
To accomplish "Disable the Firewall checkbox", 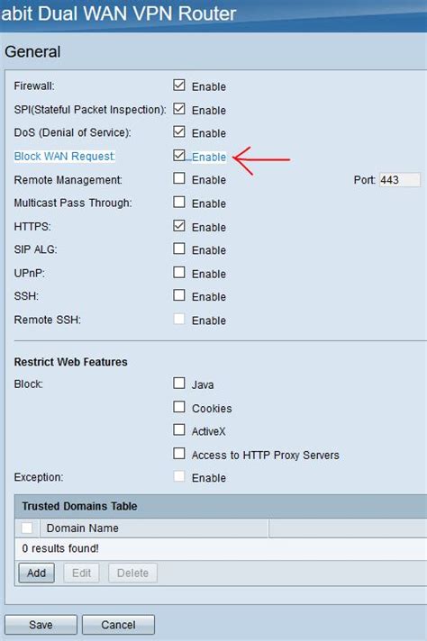I will point(179,85).
